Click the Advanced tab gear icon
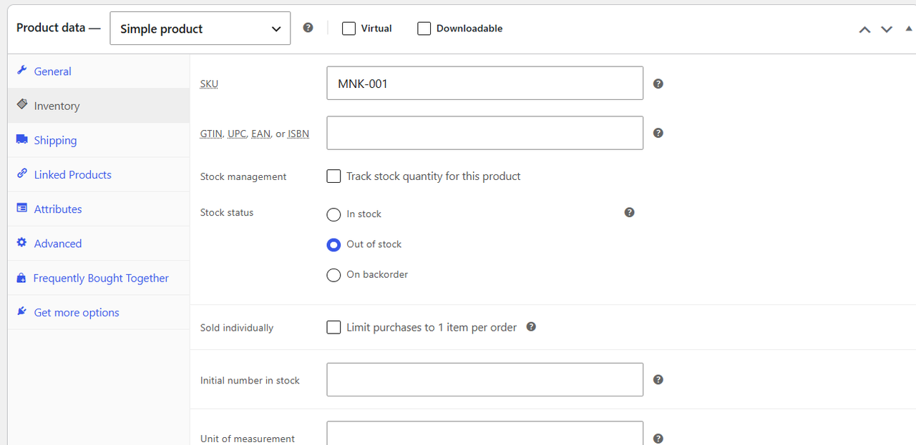The width and height of the screenshot is (916, 445). [21, 243]
